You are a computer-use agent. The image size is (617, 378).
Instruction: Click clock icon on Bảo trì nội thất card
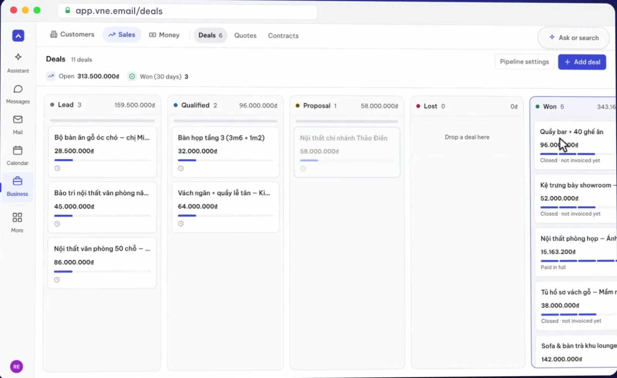click(x=57, y=224)
